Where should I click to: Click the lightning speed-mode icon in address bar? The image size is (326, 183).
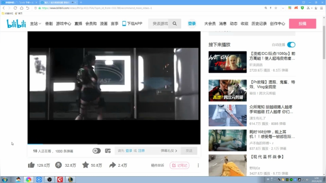[x=270, y=8]
